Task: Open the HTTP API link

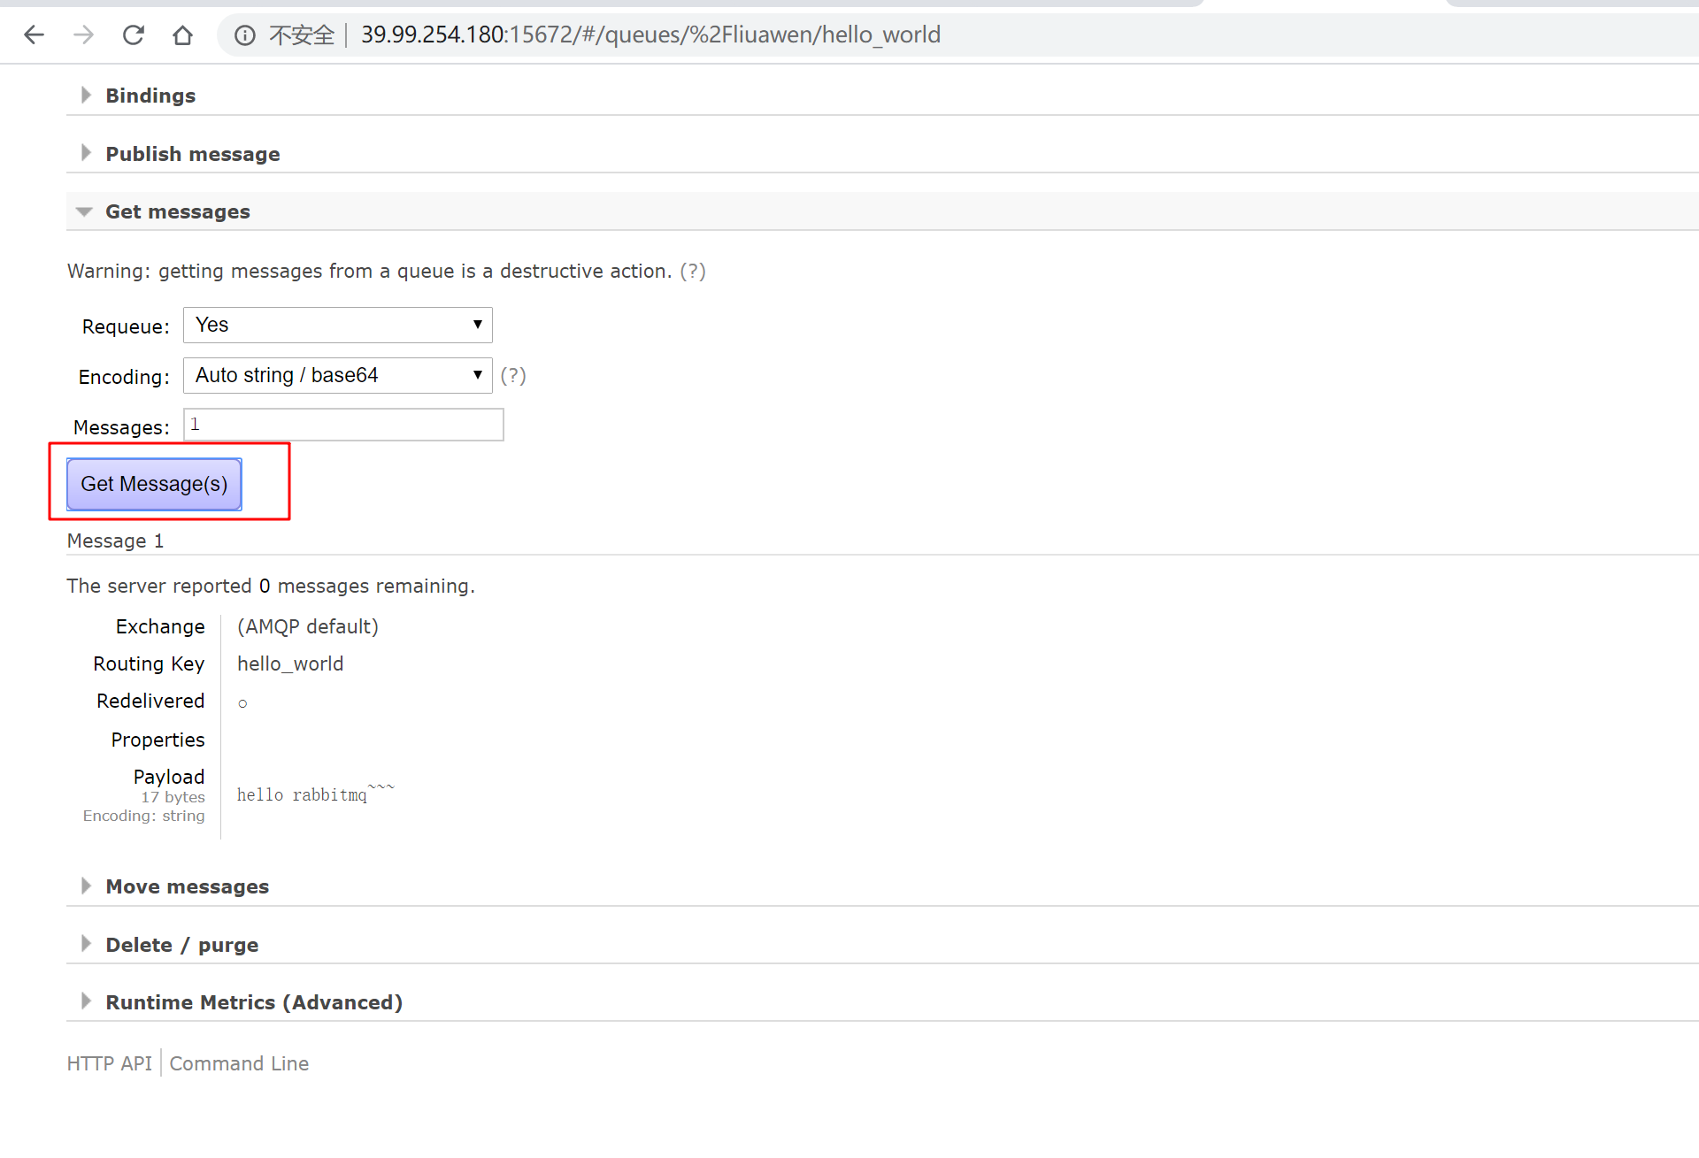Action: (x=109, y=1063)
